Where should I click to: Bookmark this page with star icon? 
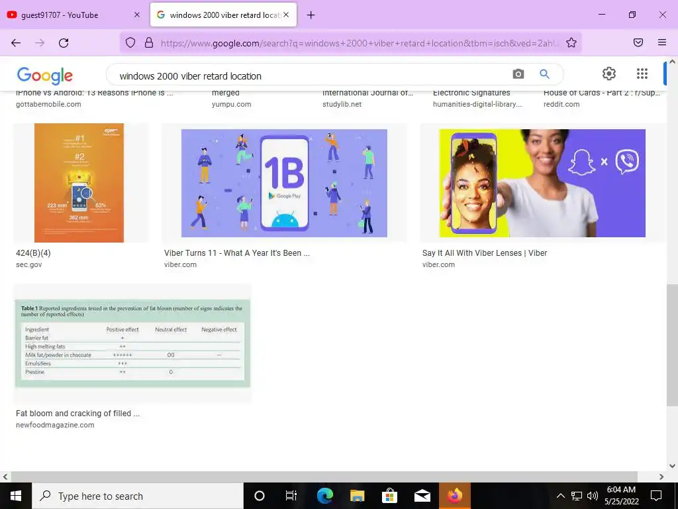click(571, 42)
